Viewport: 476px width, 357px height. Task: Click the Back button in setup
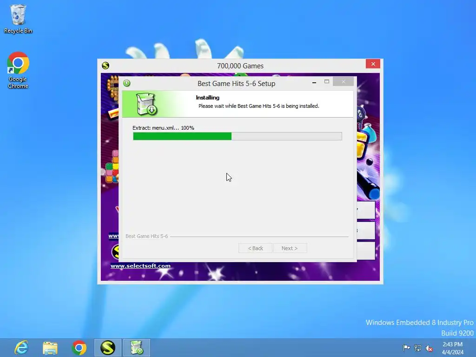(255, 248)
